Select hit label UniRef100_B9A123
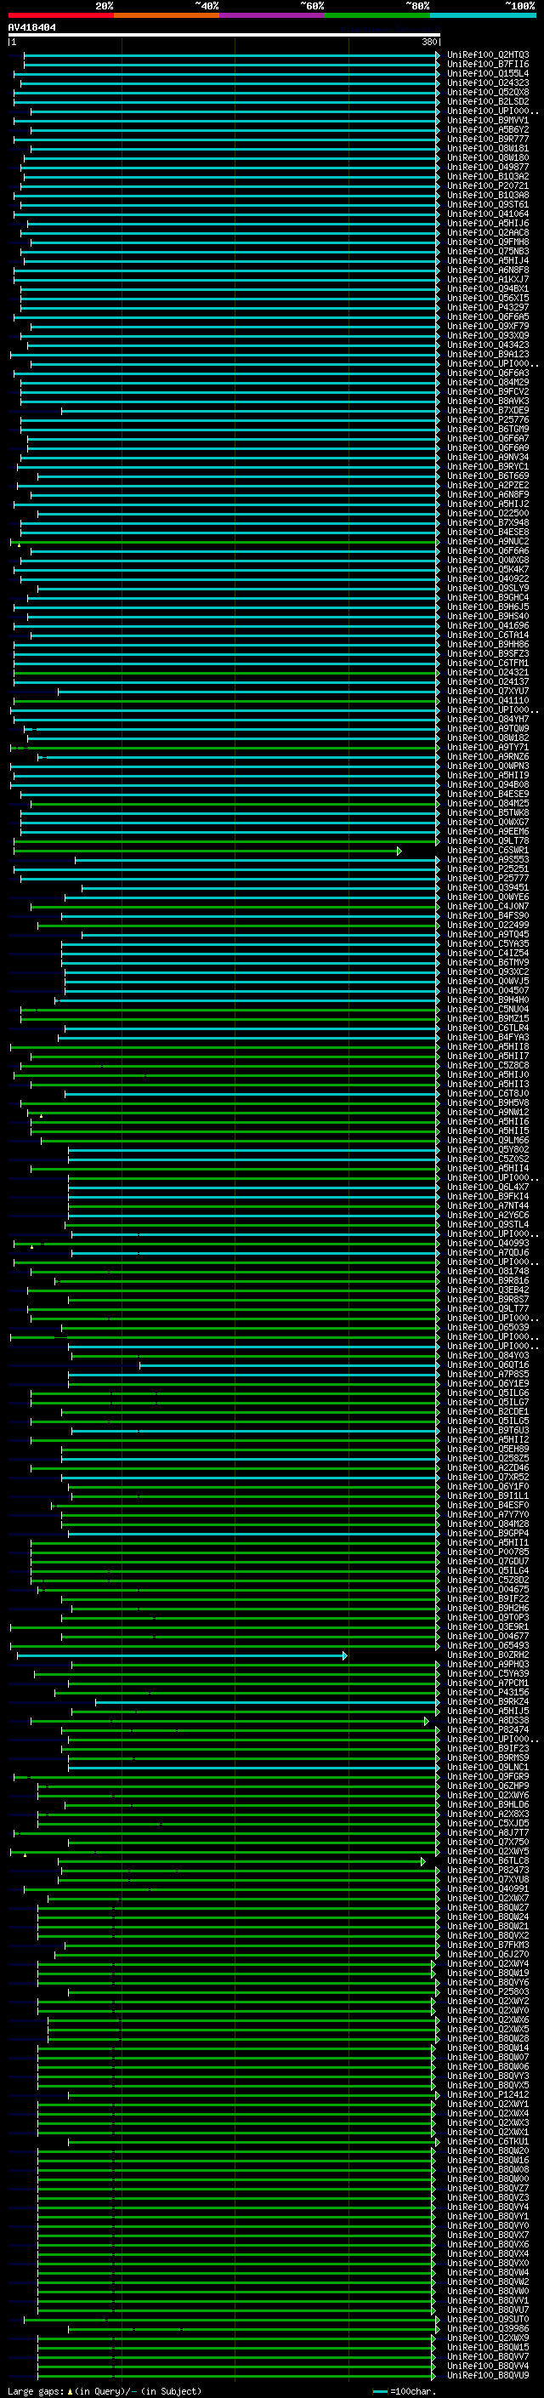This screenshot has height=2398, width=544. tap(488, 355)
